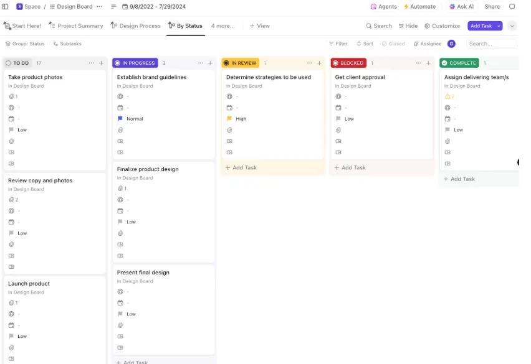This screenshot has width=531, height=364.
Task: Open the '4 more...' views dropdown
Action: (x=223, y=26)
